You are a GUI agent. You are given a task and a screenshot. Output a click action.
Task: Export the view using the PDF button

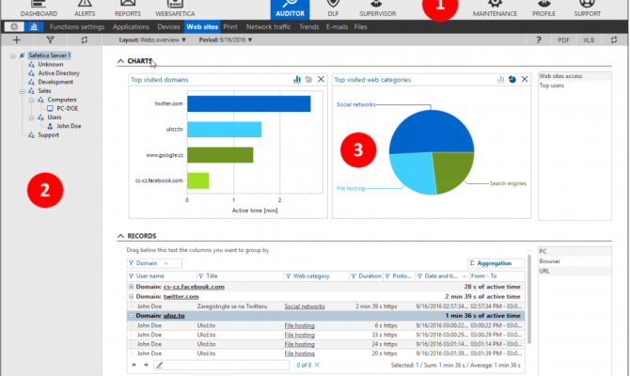click(563, 41)
